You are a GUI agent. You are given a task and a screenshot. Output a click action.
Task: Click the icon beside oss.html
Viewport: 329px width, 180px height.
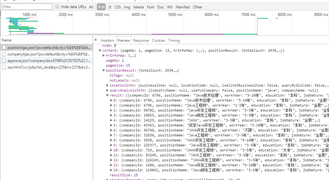point(4,67)
